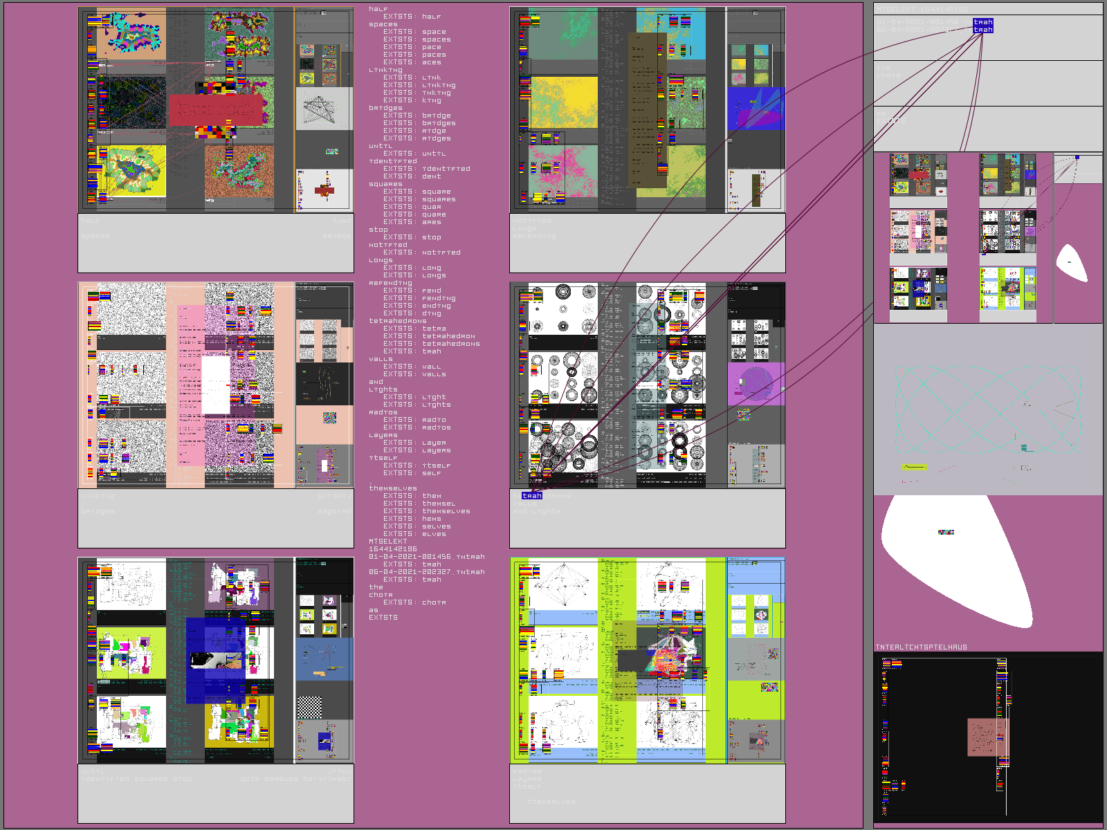Click the small blue node square in mini map

pos(1077,158)
